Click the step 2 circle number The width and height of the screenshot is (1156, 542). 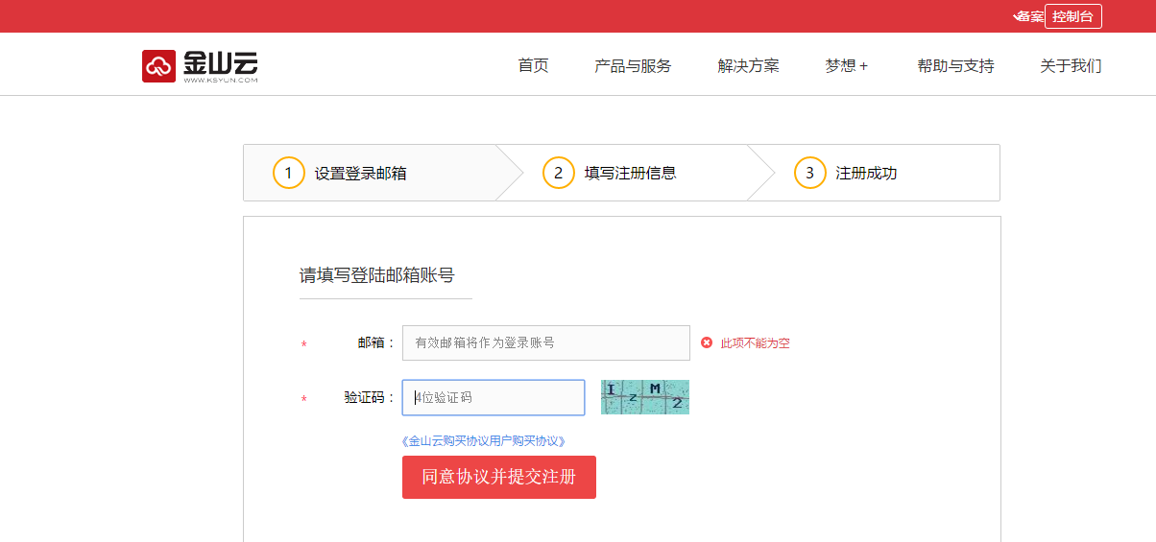558,174
